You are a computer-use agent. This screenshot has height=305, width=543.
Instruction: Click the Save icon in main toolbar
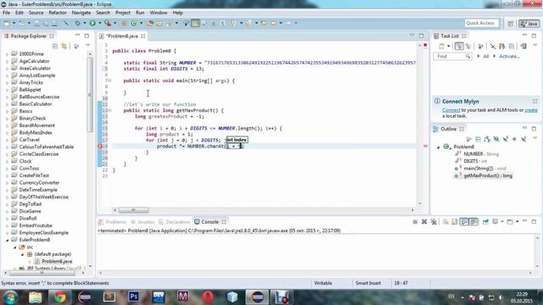[x=36, y=23]
